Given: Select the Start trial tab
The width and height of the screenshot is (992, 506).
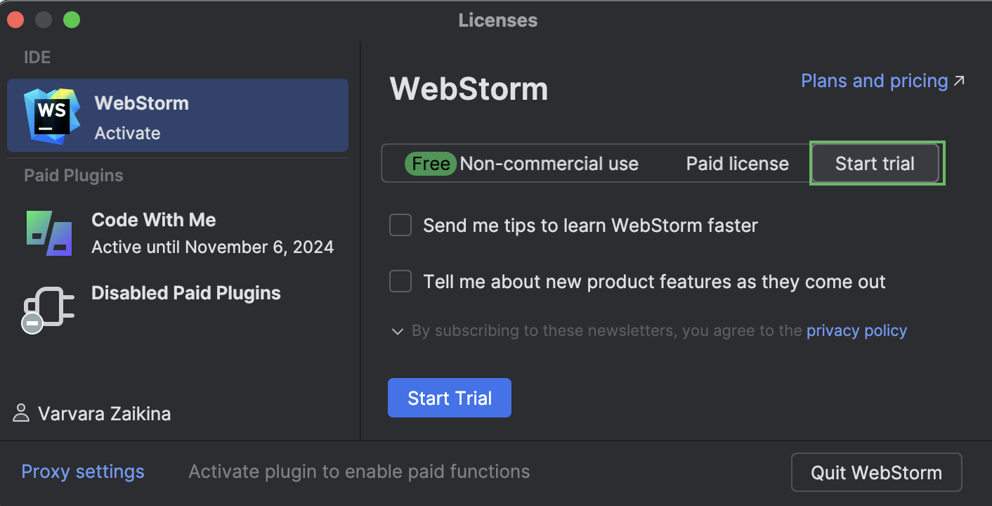Looking at the screenshot, I should pyautogui.click(x=875, y=163).
